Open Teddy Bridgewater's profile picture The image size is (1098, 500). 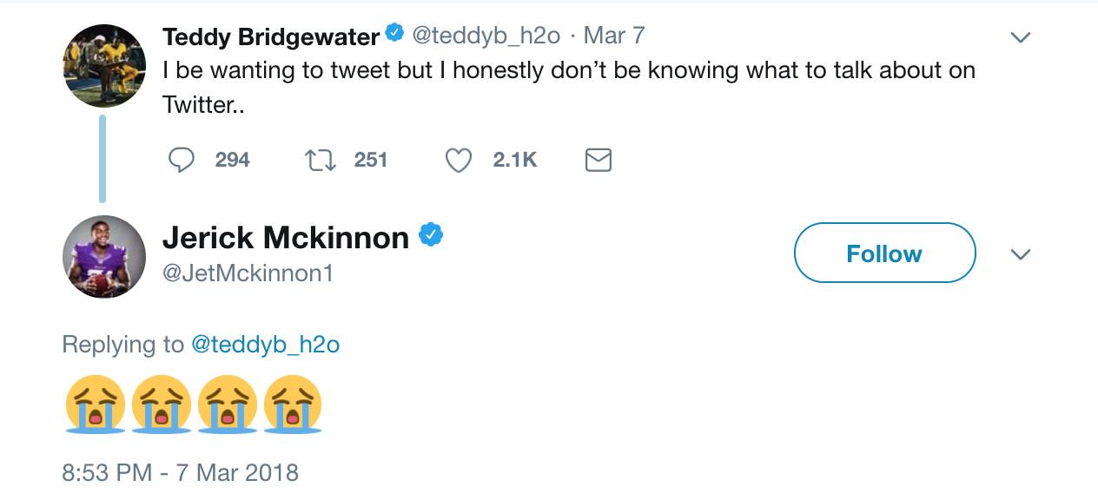pos(104,66)
